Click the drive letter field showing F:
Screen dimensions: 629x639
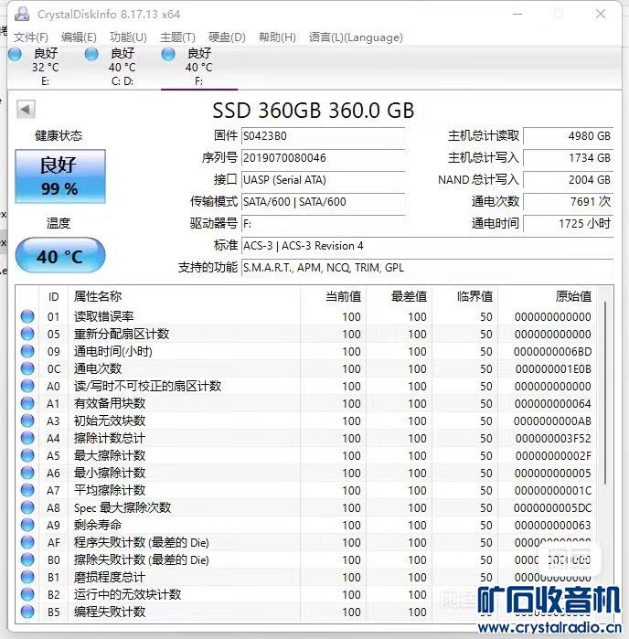pos(323,224)
